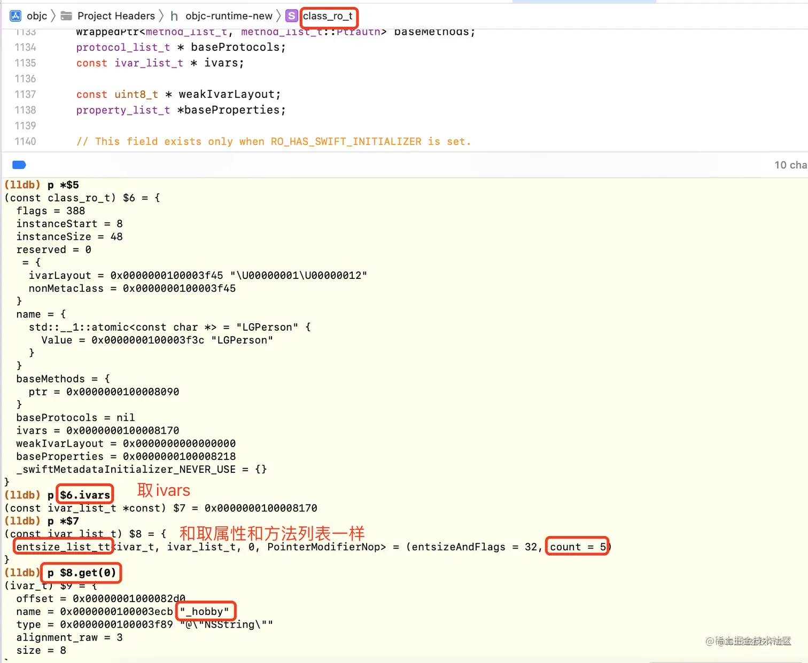Screen dimensions: 808x663
Task: Click 'count = 5' in console output
Action: pos(578,547)
